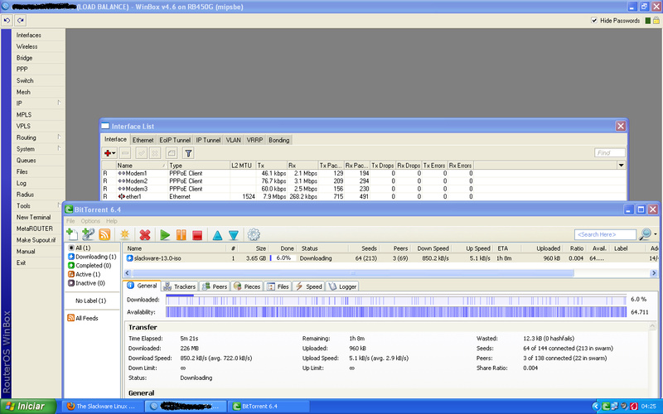Switch to the Ethernet tab

pos(143,140)
